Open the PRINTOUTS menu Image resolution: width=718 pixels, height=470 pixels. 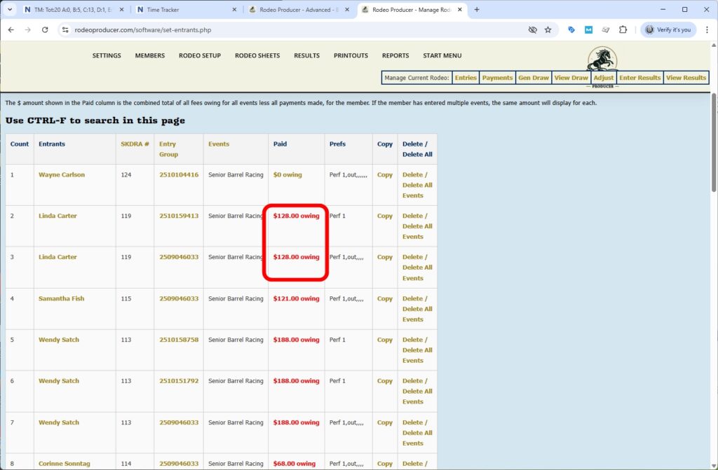351,56
